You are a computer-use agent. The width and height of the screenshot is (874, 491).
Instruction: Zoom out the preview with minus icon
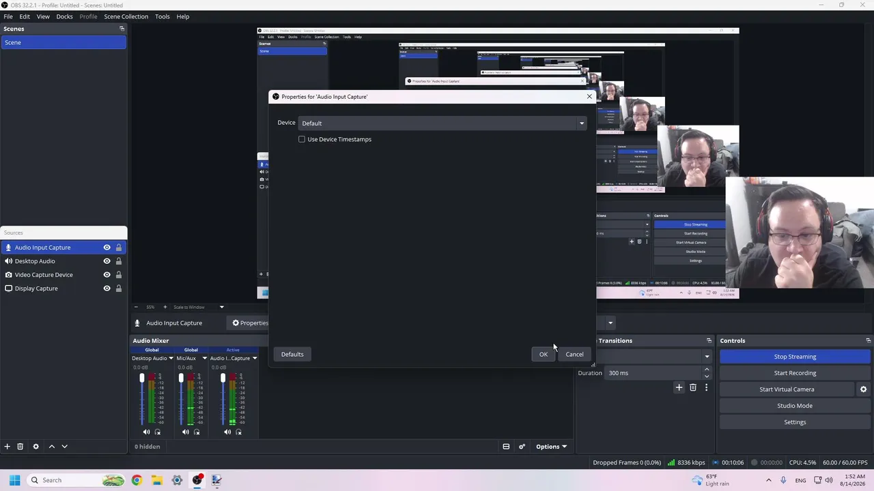point(136,307)
